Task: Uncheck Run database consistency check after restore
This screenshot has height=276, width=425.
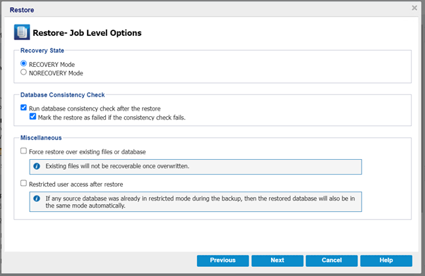Action: tap(23, 108)
